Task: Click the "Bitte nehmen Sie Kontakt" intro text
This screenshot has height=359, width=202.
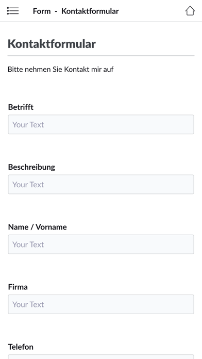Action: 48,69
